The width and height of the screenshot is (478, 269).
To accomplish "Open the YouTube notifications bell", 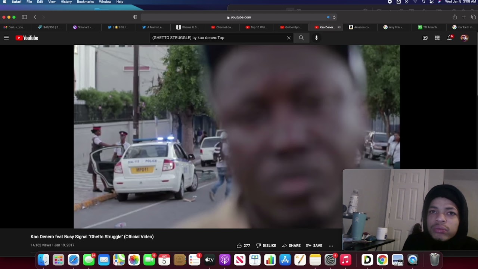I will point(450,38).
